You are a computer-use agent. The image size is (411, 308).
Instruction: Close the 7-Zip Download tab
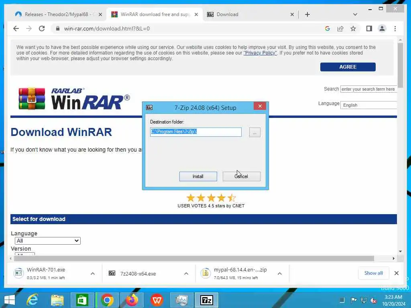pyautogui.click(x=292, y=15)
